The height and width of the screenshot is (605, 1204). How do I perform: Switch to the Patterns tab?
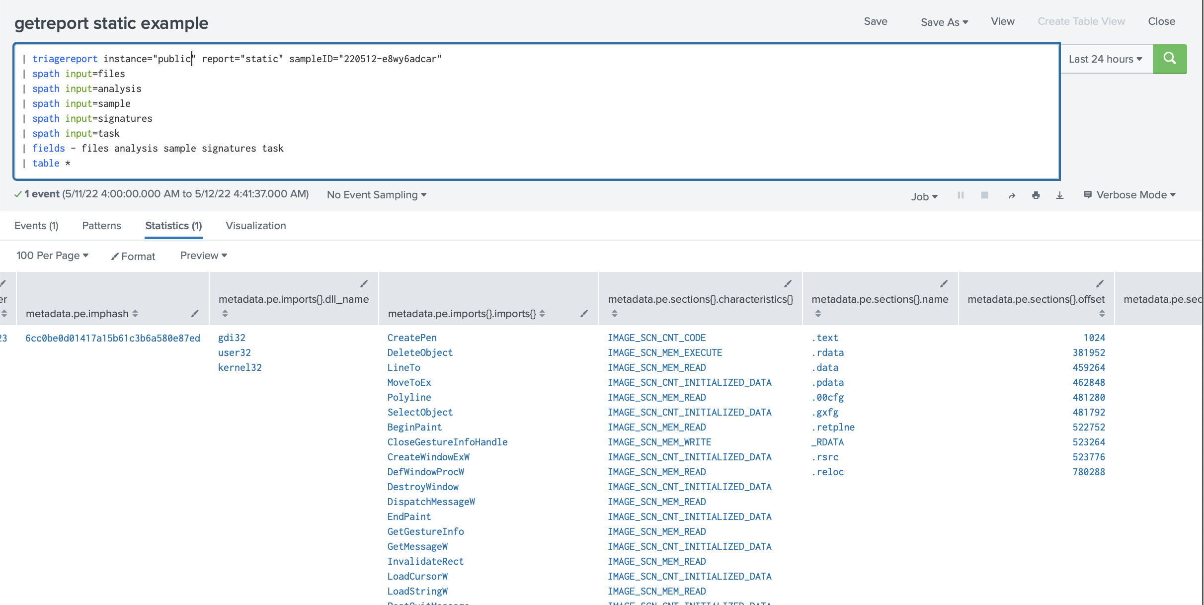tap(101, 226)
